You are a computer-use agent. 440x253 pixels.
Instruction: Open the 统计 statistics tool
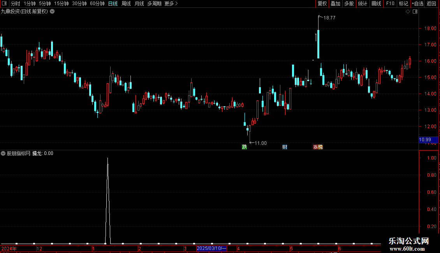click(x=362, y=4)
